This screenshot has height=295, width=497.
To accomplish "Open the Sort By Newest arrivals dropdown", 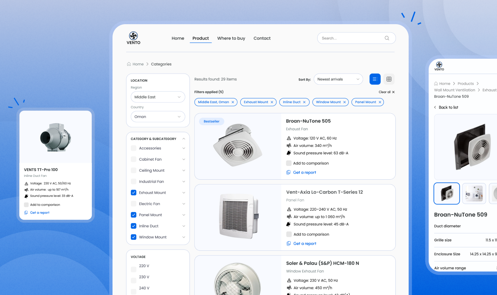I will pos(338,79).
